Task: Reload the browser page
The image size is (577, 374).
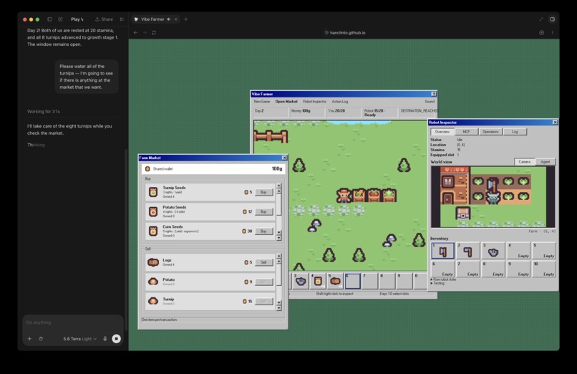Action: coord(154,32)
